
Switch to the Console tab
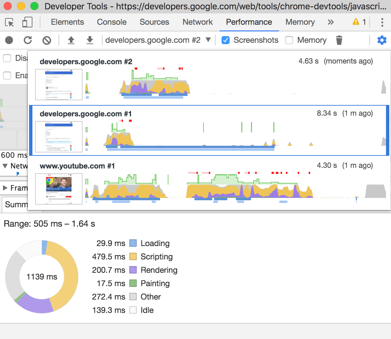click(112, 22)
